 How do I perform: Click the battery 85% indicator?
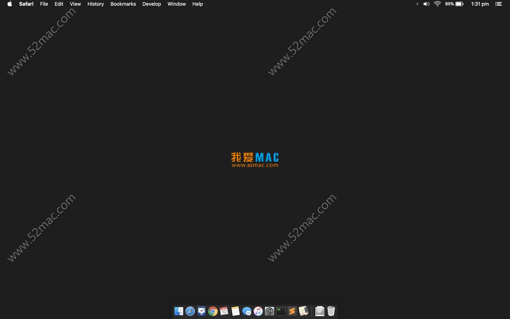454,4
